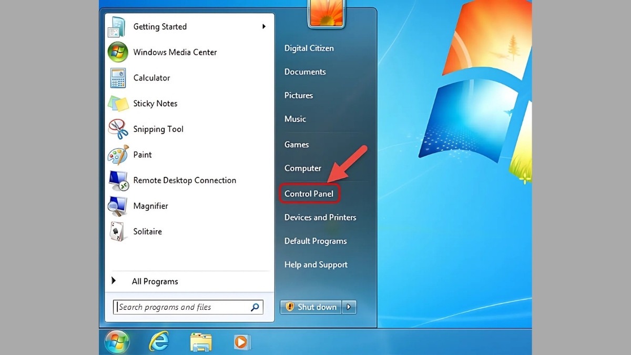The width and height of the screenshot is (631, 355).
Task: Open Control Panel
Action: click(309, 194)
